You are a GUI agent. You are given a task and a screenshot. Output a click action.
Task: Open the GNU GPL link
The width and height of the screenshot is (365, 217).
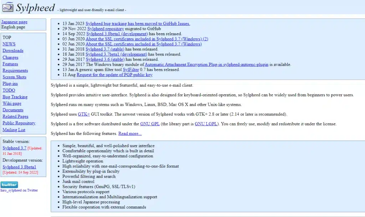(150, 124)
